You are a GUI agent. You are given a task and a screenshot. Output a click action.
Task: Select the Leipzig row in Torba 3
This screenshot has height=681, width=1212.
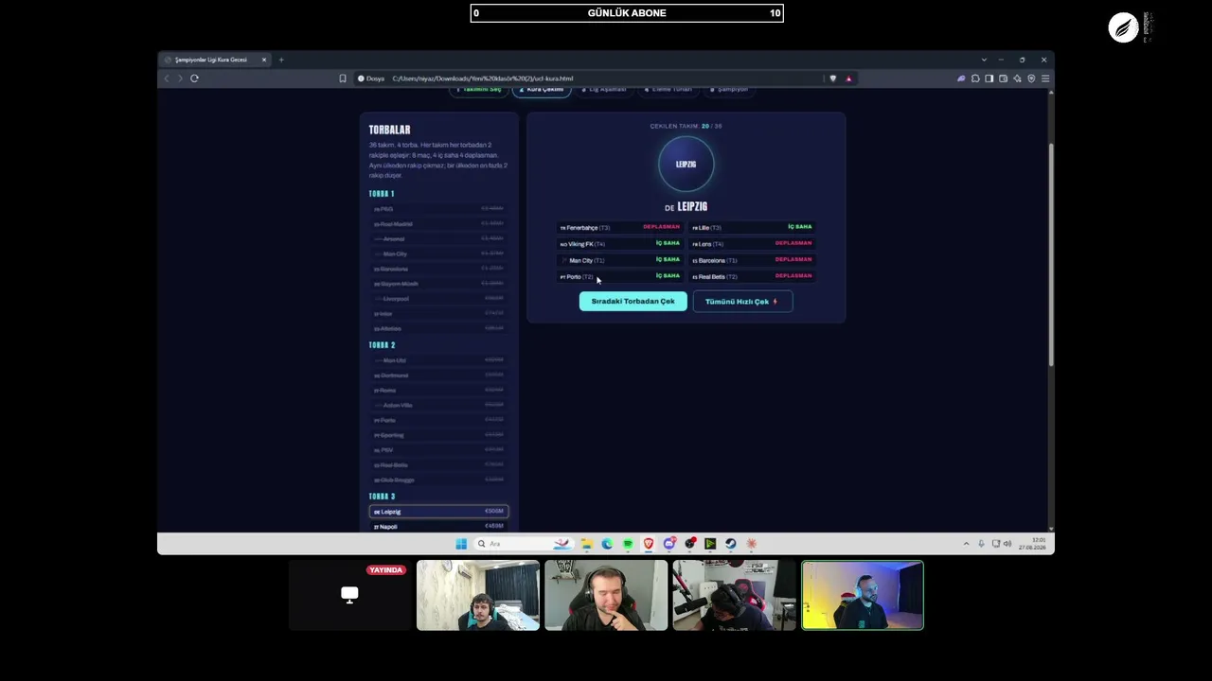coord(438,512)
